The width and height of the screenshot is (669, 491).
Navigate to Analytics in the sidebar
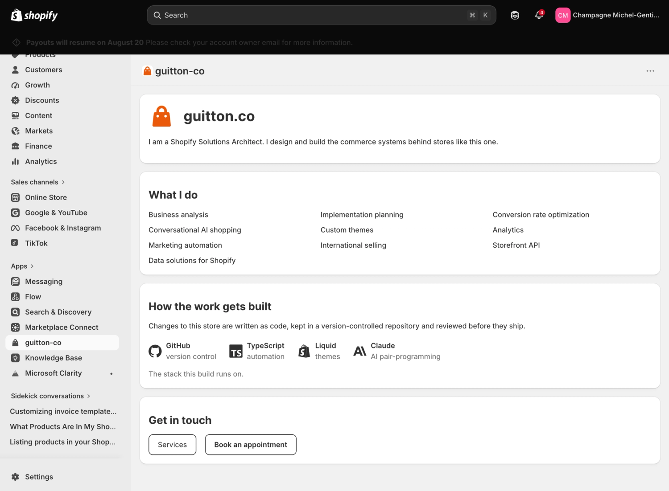pos(62,161)
